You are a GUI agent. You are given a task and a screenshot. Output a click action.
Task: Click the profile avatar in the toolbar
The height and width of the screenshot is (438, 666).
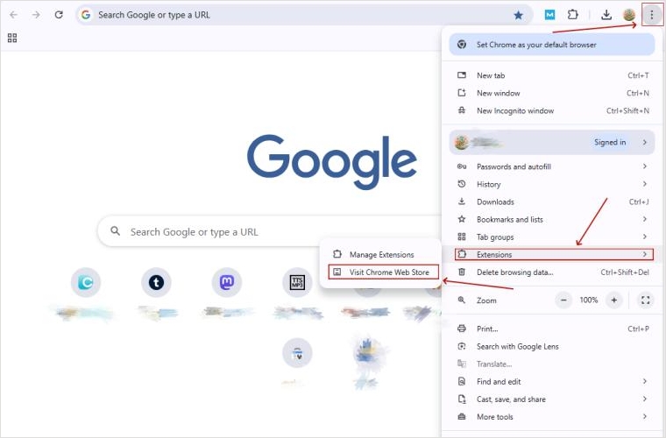629,15
